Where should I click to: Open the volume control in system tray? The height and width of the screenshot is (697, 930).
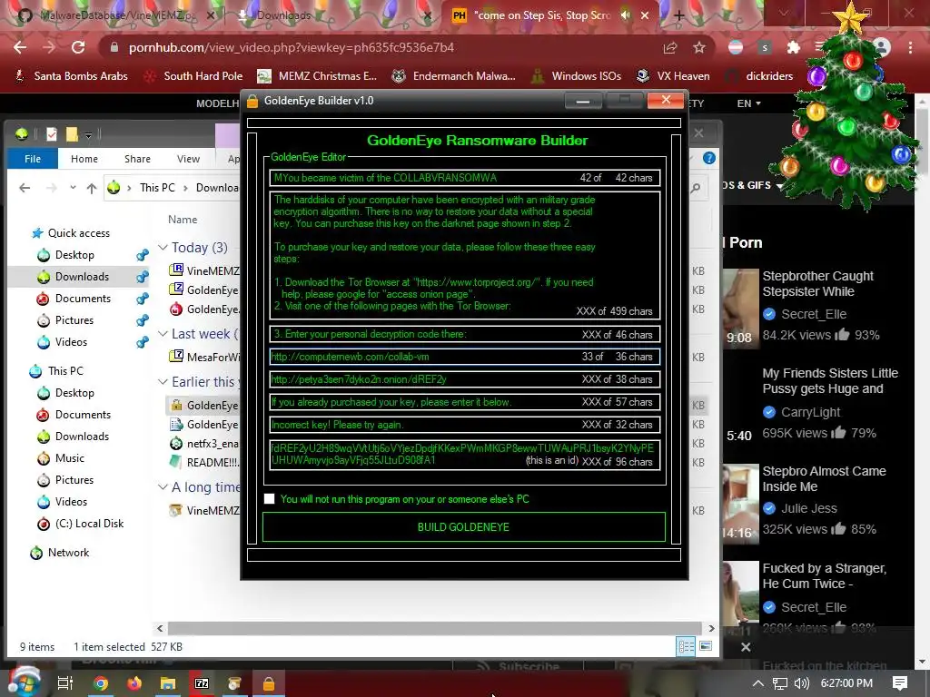click(801, 683)
